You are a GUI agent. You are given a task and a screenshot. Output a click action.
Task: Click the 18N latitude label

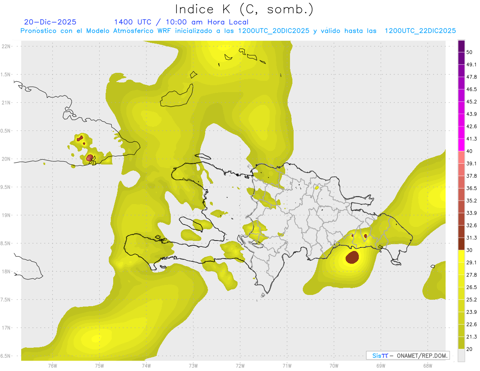(6, 271)
